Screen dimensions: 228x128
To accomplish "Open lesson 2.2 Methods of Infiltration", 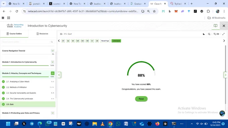I will click(x=28, y=87).
